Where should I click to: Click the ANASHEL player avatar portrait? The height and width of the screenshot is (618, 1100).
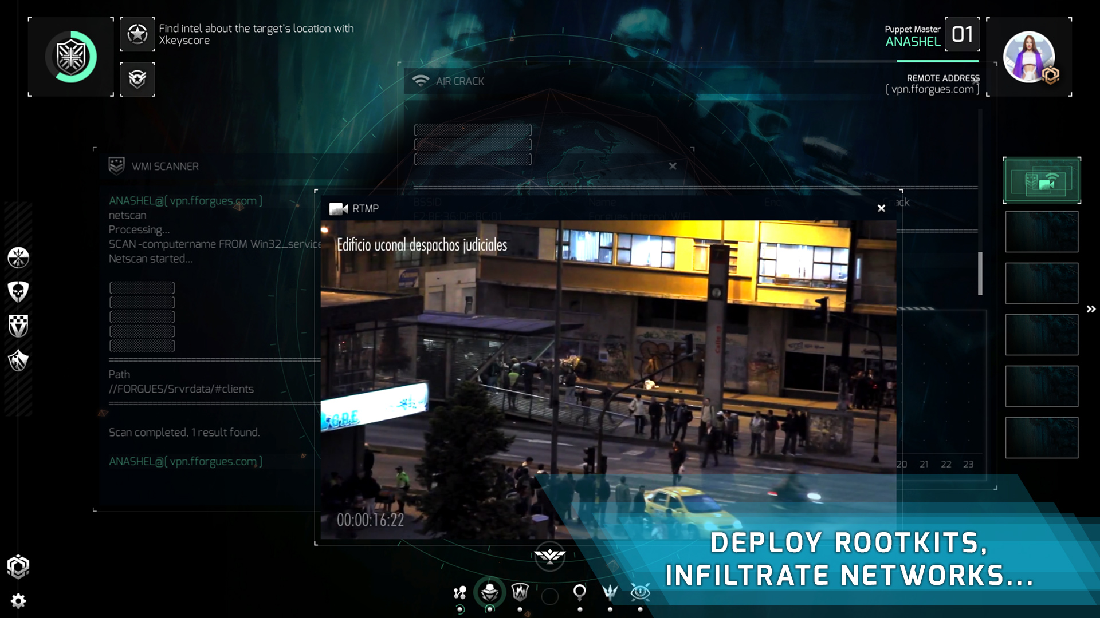pyautogui.click(x=1029, y=57)
